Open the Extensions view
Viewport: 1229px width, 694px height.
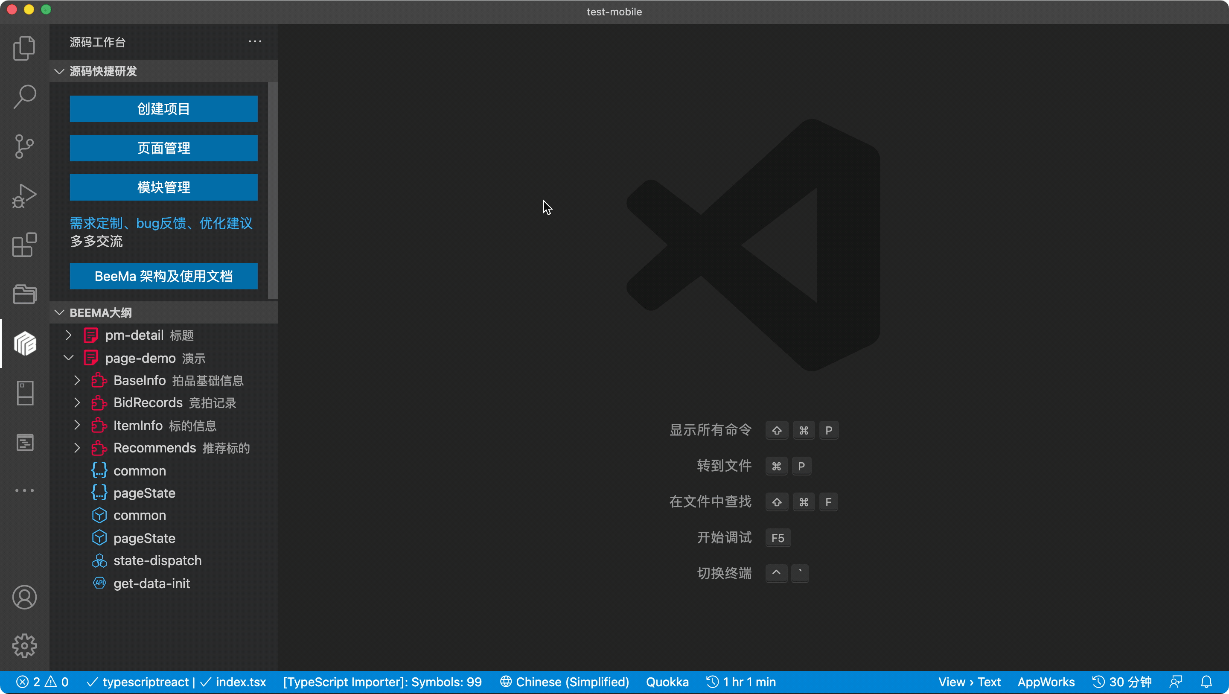(24, 245)
